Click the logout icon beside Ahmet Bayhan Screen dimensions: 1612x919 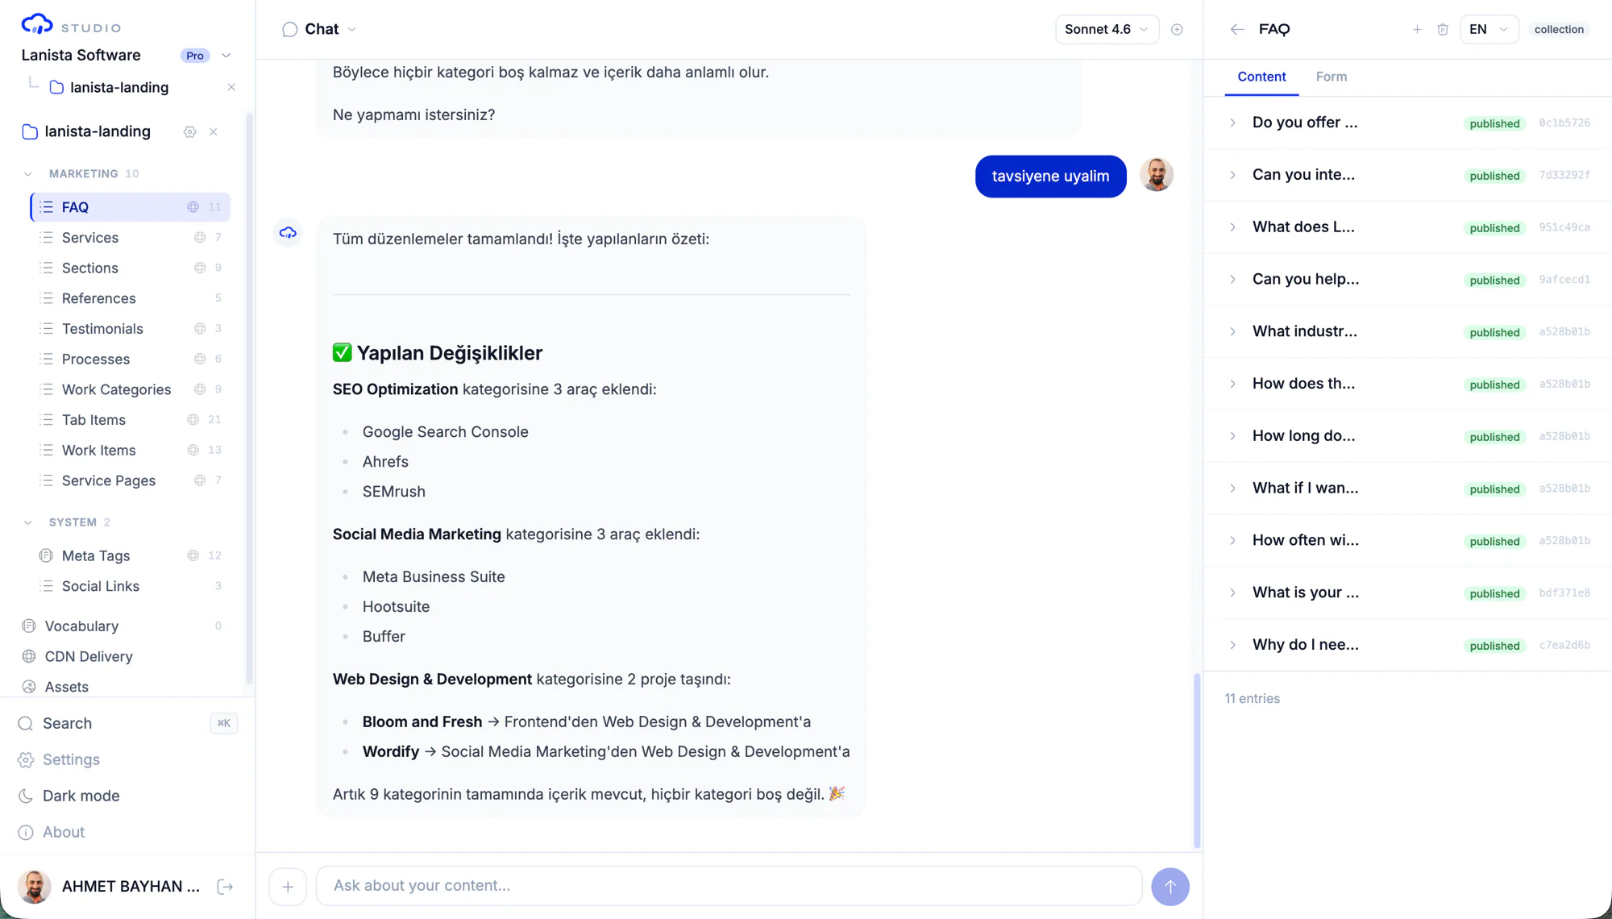tap(226, 887)
